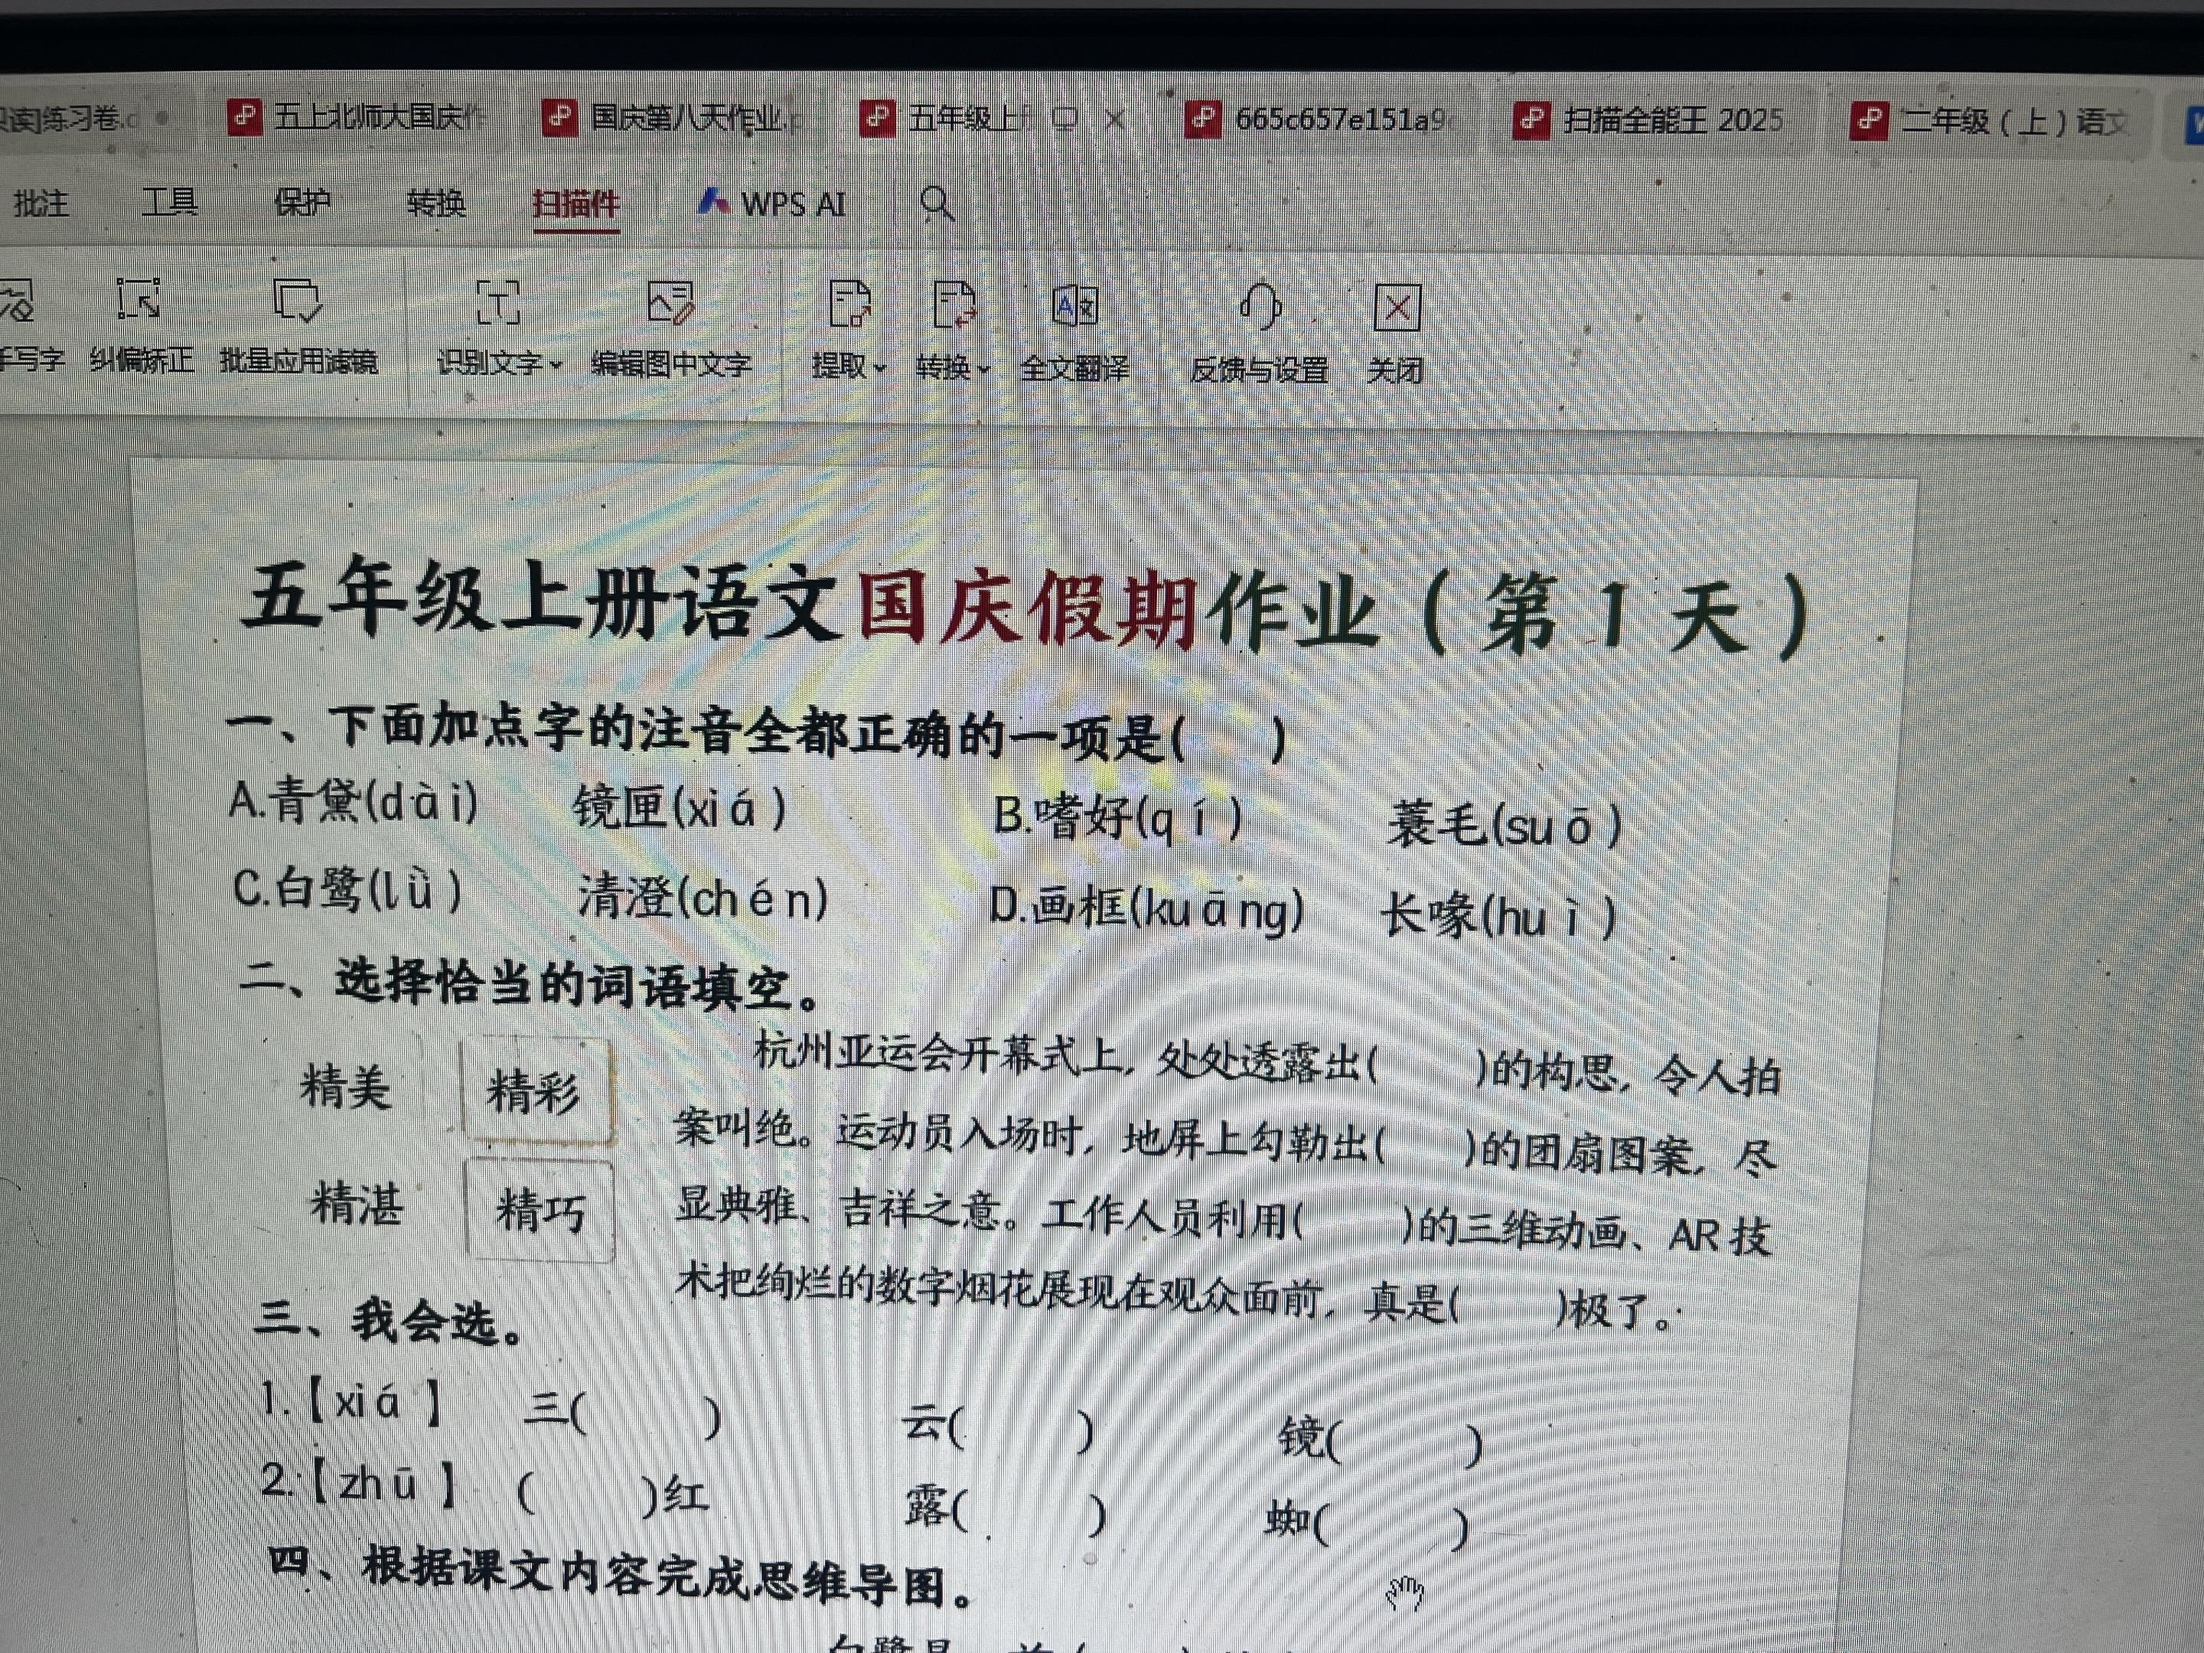Viewport: 2204px width, 1653px height.
Task: Click the 全文翻译 translate icon
Action: tap(1075, 306)
